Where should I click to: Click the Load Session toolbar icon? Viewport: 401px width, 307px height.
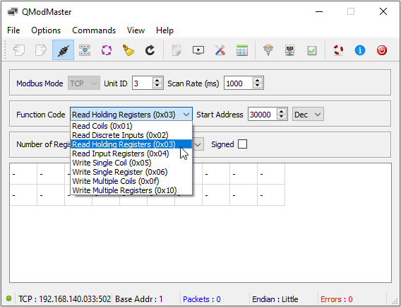(x=19, y=50)
